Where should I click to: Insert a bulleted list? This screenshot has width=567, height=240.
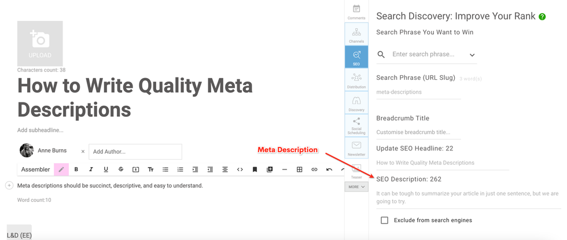[165, 169]
